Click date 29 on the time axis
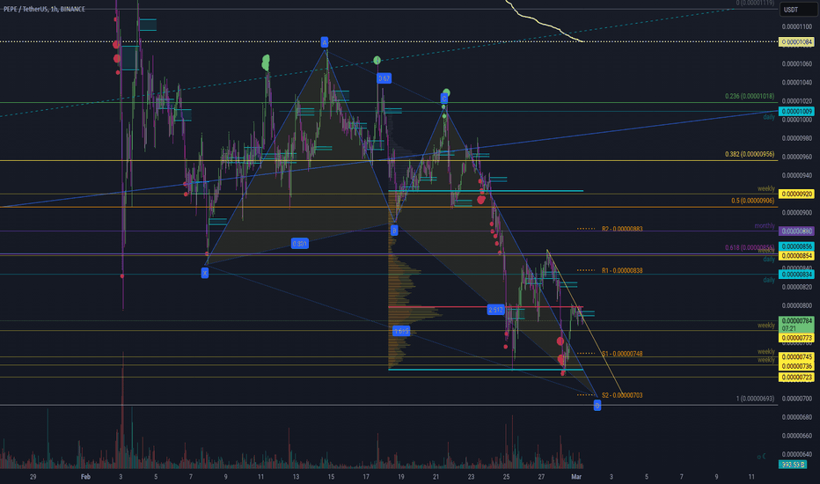 tap(33, 477)
